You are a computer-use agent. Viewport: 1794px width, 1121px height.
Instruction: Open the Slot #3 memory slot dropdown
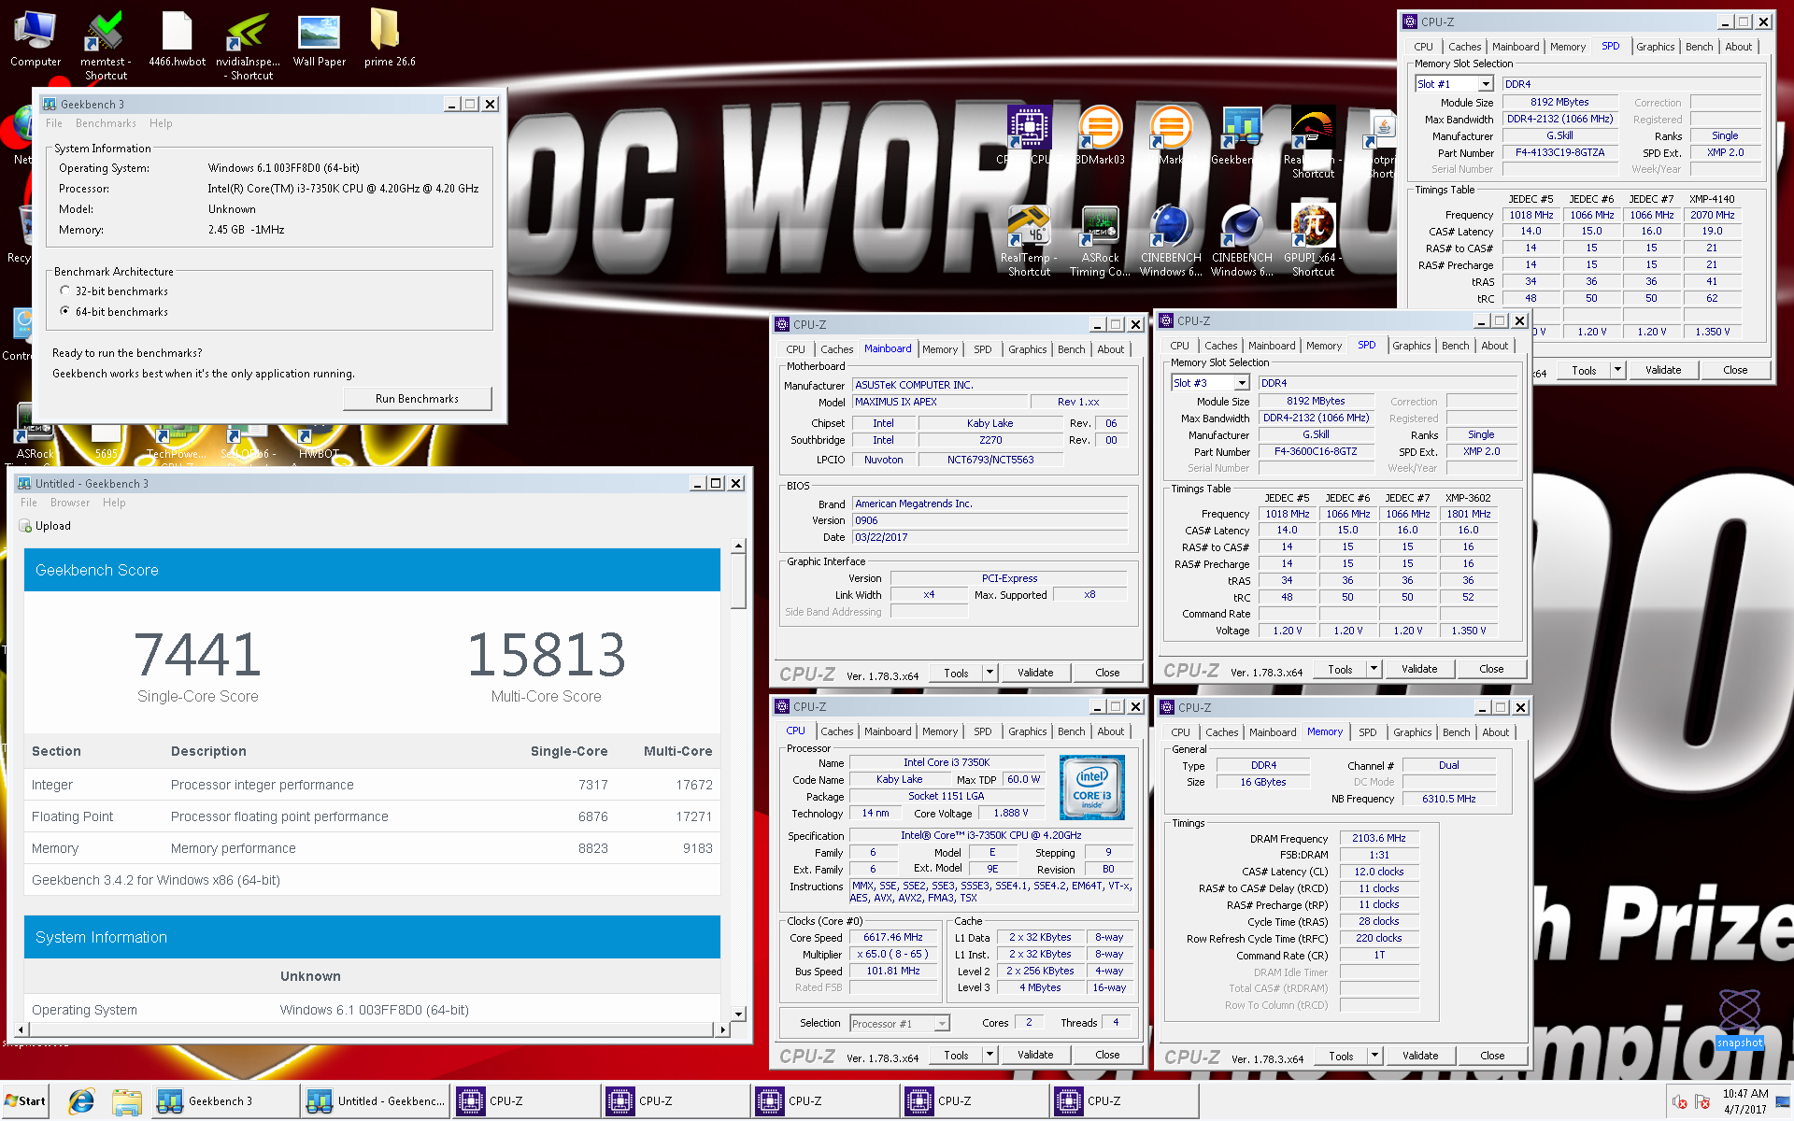(x=1242, y=383)
